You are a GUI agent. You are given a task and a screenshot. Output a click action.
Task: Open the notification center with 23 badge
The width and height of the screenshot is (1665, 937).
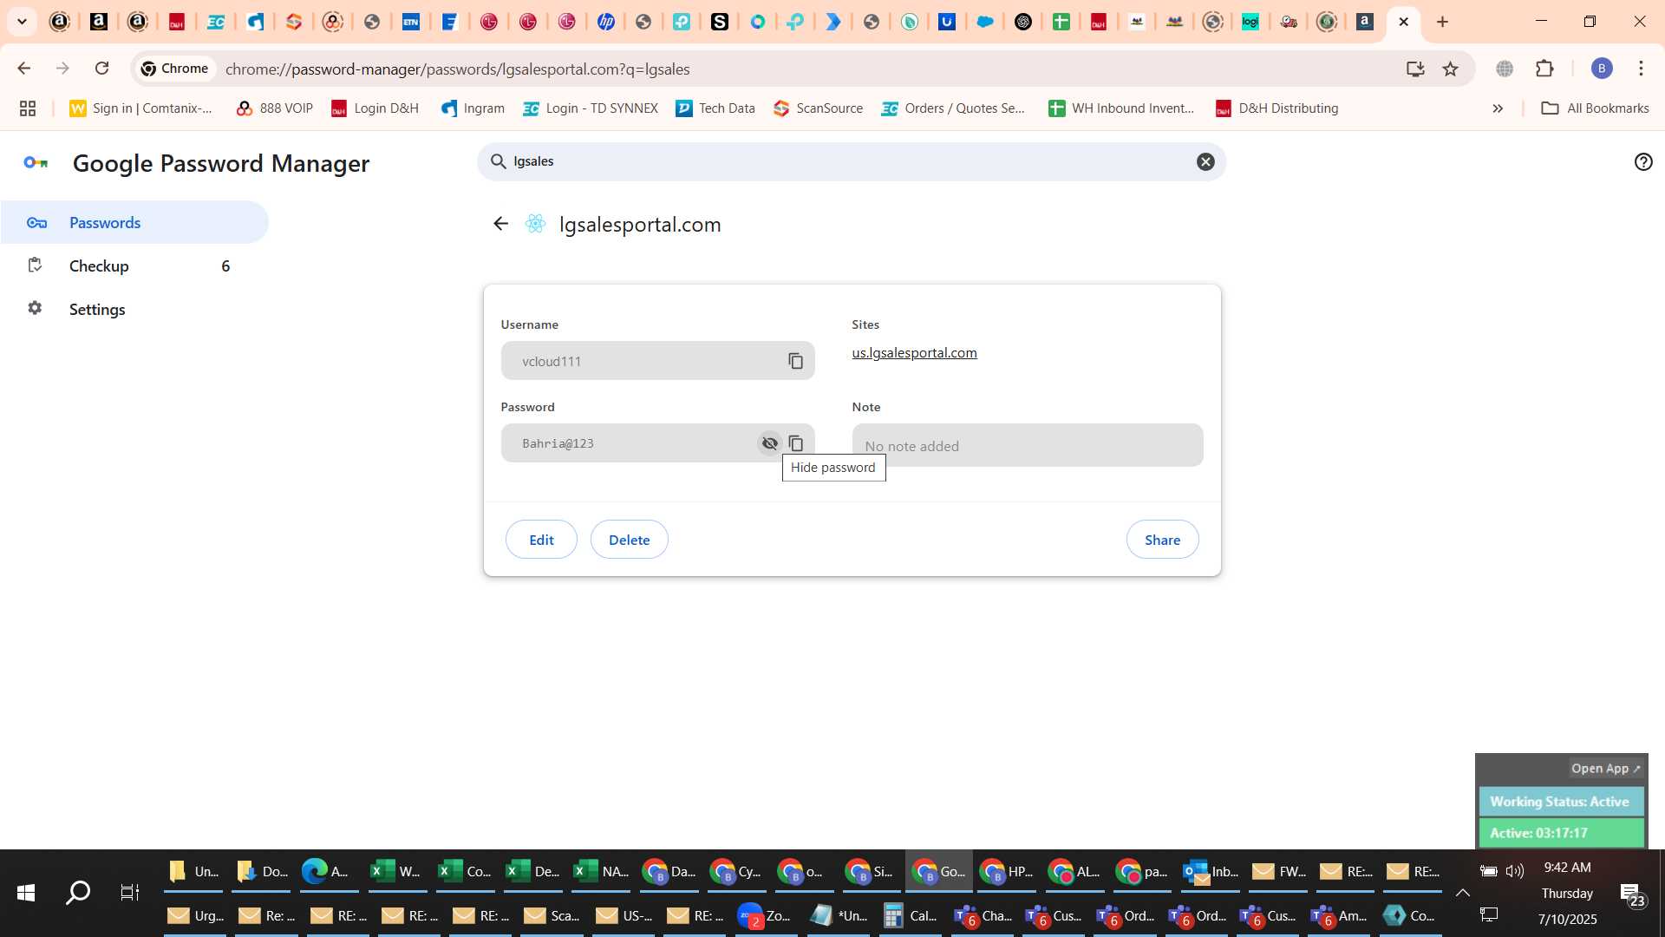(1632, 894)
